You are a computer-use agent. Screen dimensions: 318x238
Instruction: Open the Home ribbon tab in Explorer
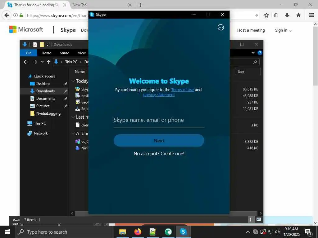(46, 53)
